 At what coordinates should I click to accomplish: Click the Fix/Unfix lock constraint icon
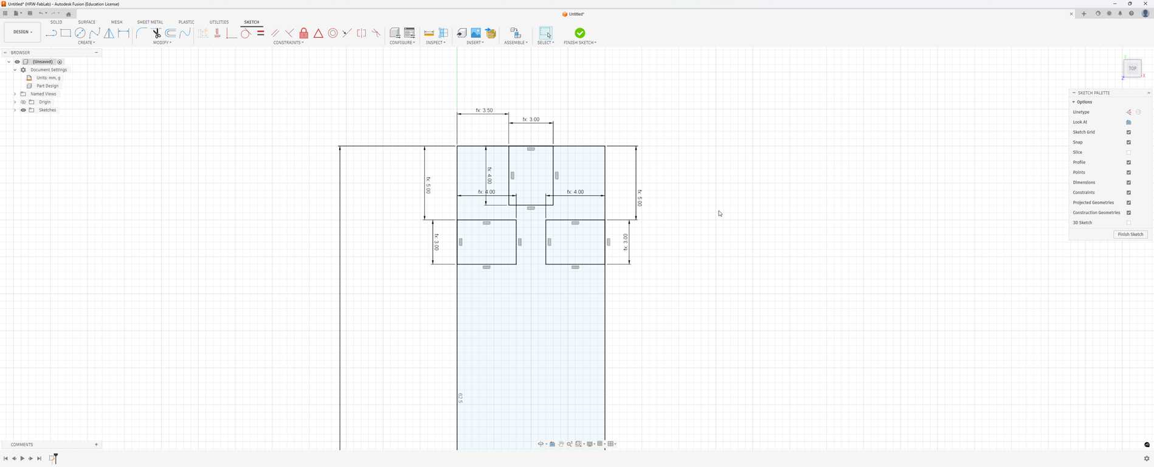coord(304,33)
